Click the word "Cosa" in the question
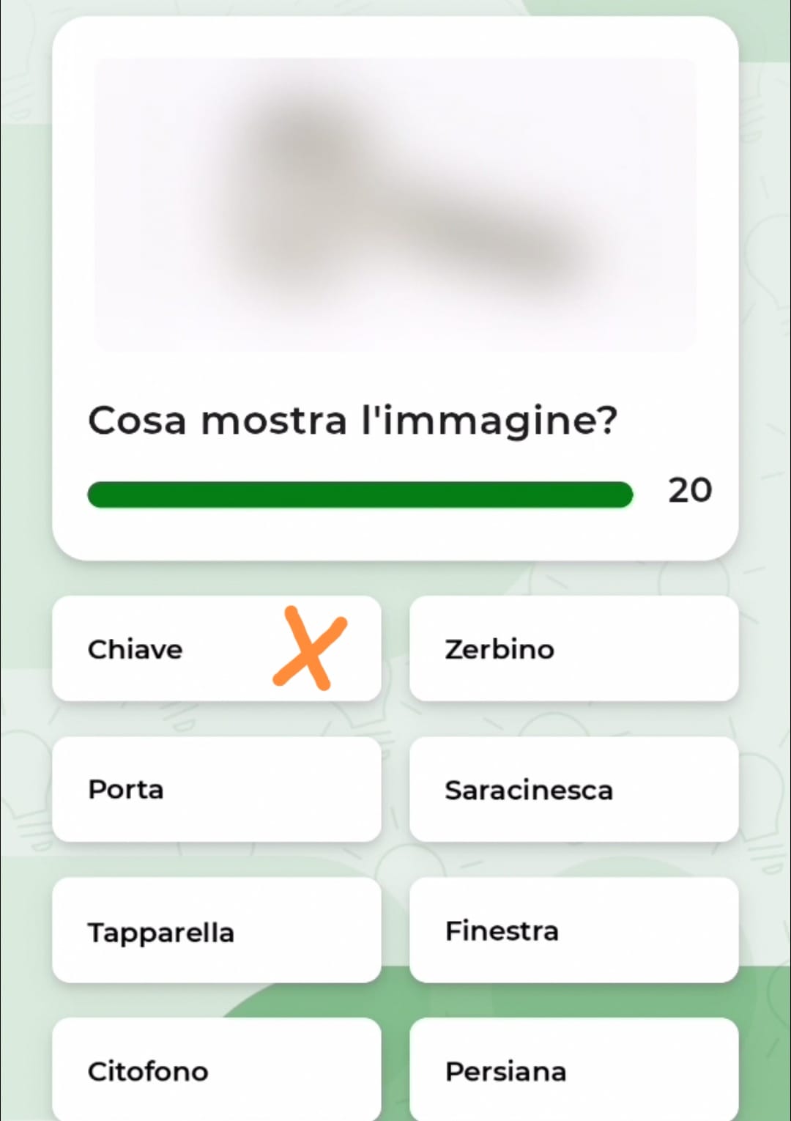This screenshot has width=791, height=1121. [x=137, y=421]
